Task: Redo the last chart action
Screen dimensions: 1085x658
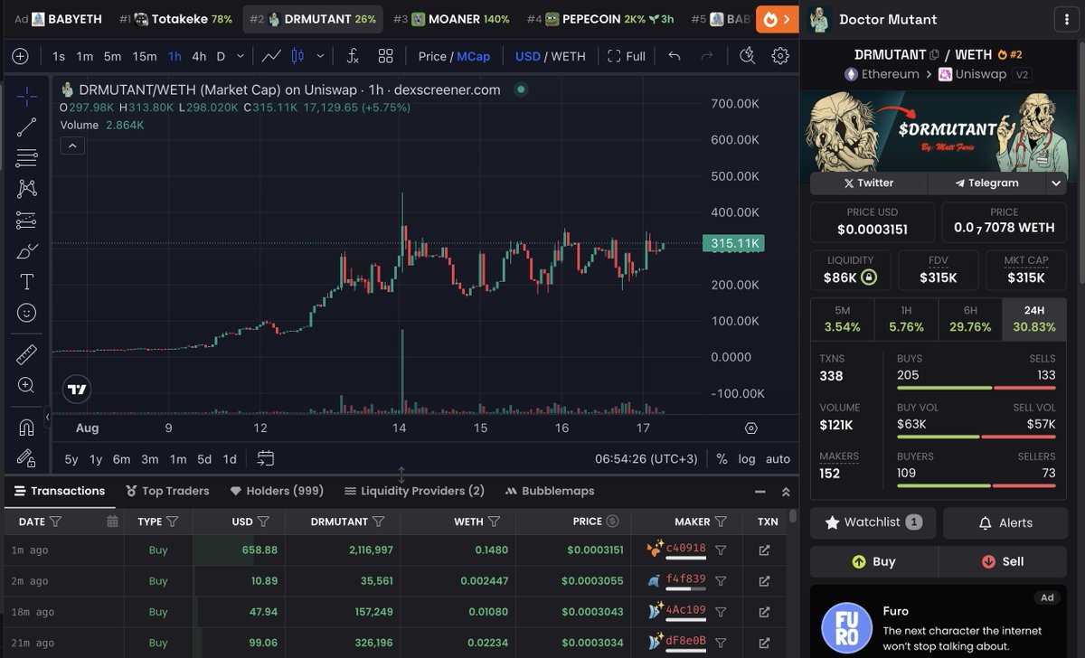Action: click(x=707, y=56)
